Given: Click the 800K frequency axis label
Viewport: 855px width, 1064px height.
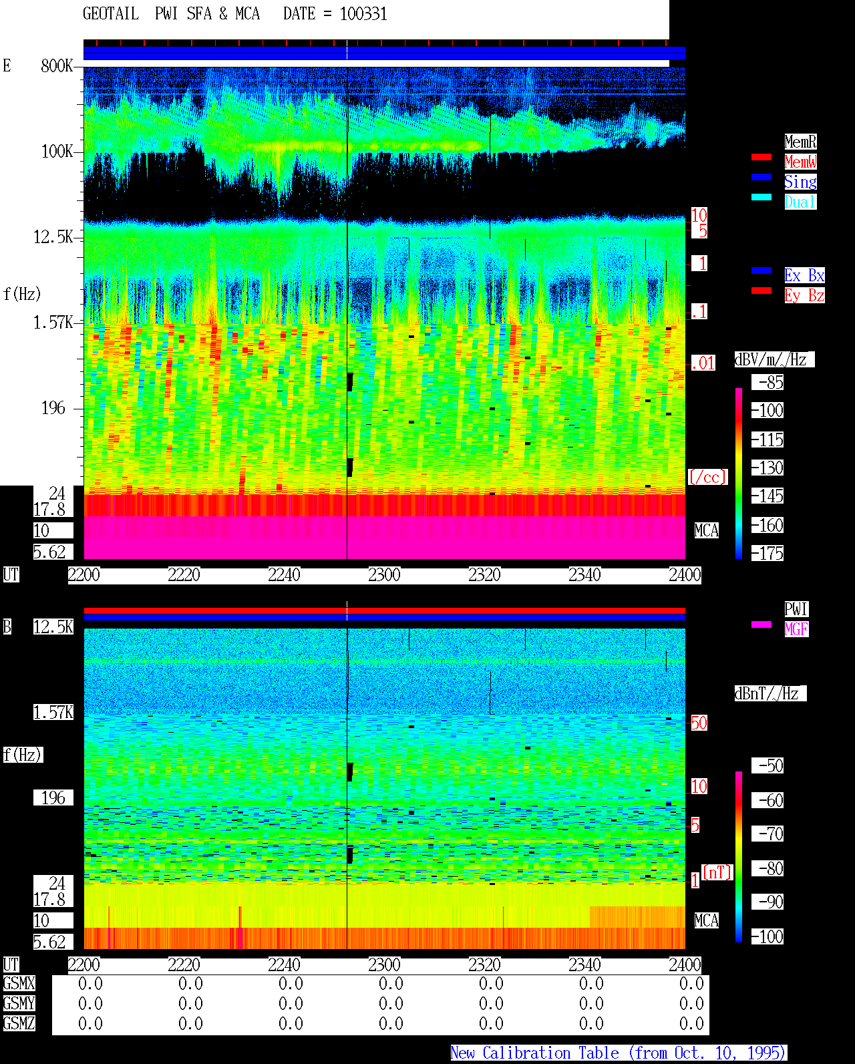Looking at the screenshot, I should coord(57,66).
